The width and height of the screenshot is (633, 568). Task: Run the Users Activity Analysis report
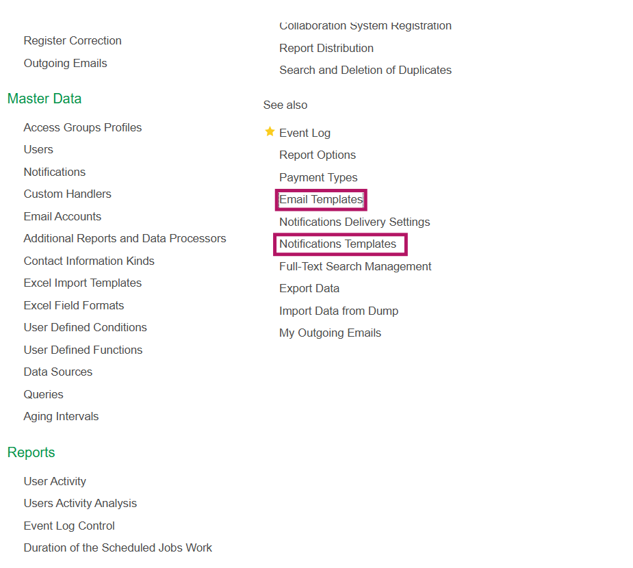80,504
